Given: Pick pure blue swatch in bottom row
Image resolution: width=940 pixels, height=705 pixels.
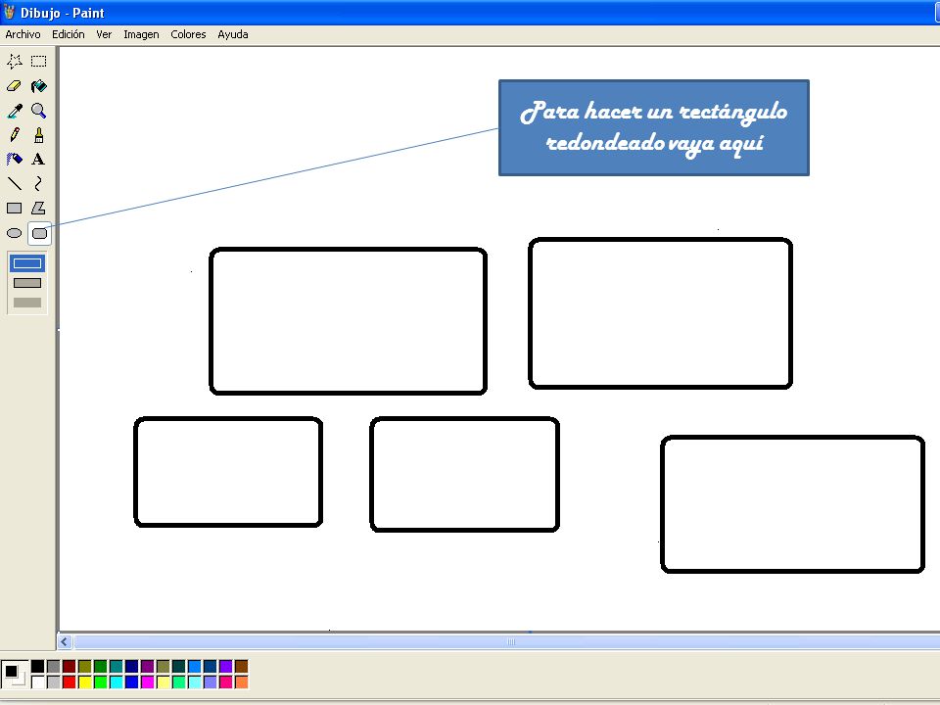Looking at the screenshot, I should tap(132, 682).
